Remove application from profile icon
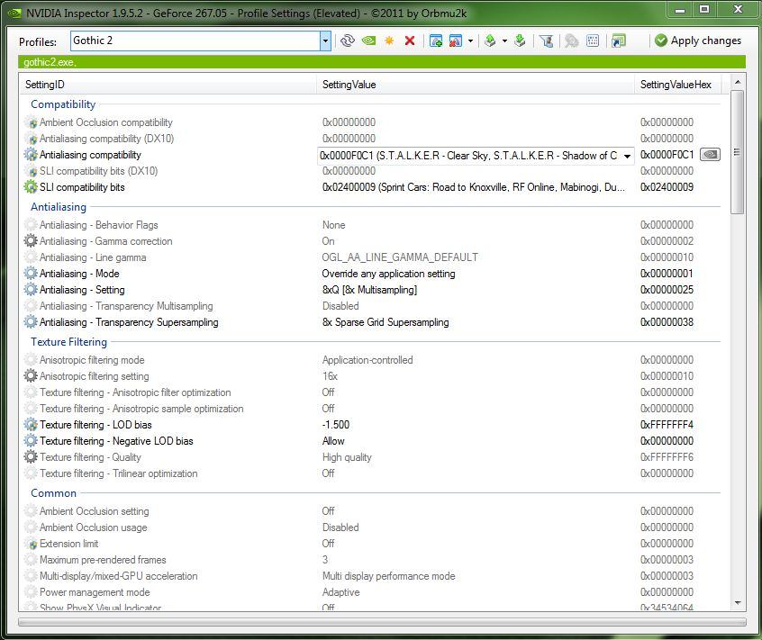This screenshot has height=640, width=762. click(456, 41)
